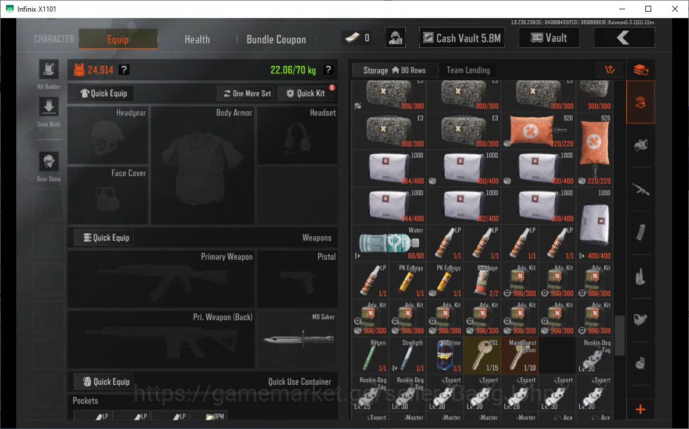
Task: Select the attachments scope category icon
Action: [641, 320]
